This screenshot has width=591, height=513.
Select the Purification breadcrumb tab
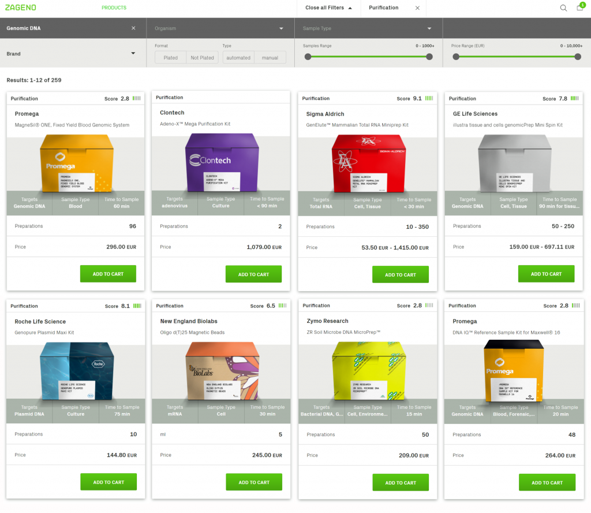[383, 8]
